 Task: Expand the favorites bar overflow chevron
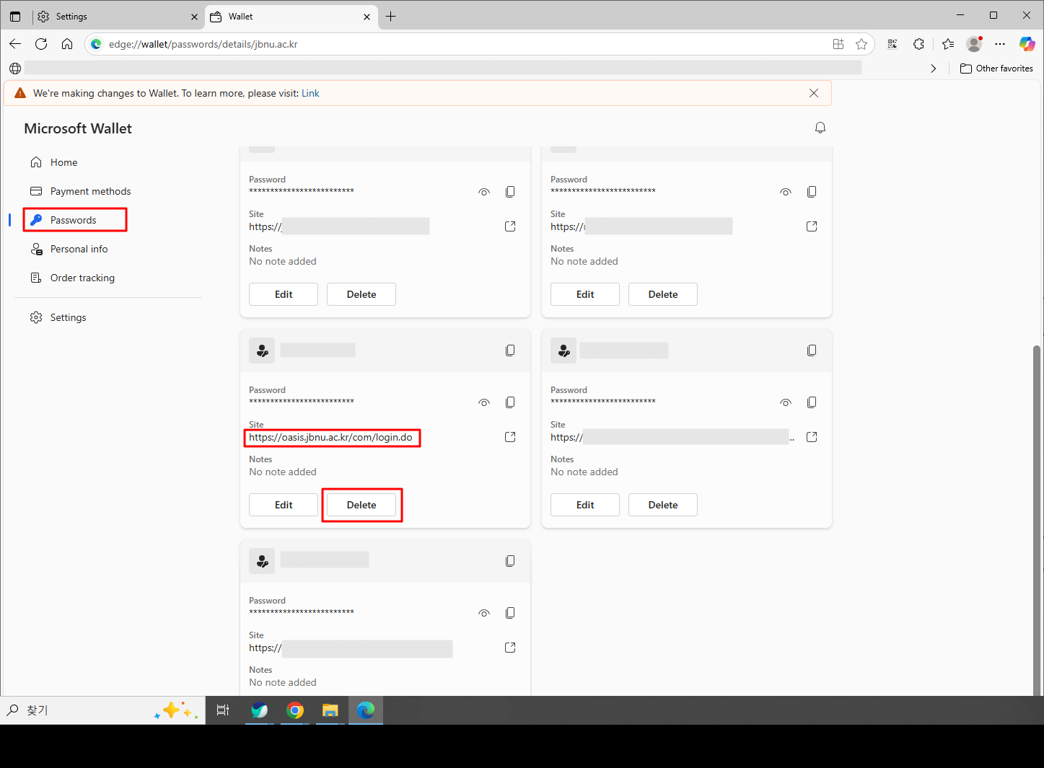(934, 69)
